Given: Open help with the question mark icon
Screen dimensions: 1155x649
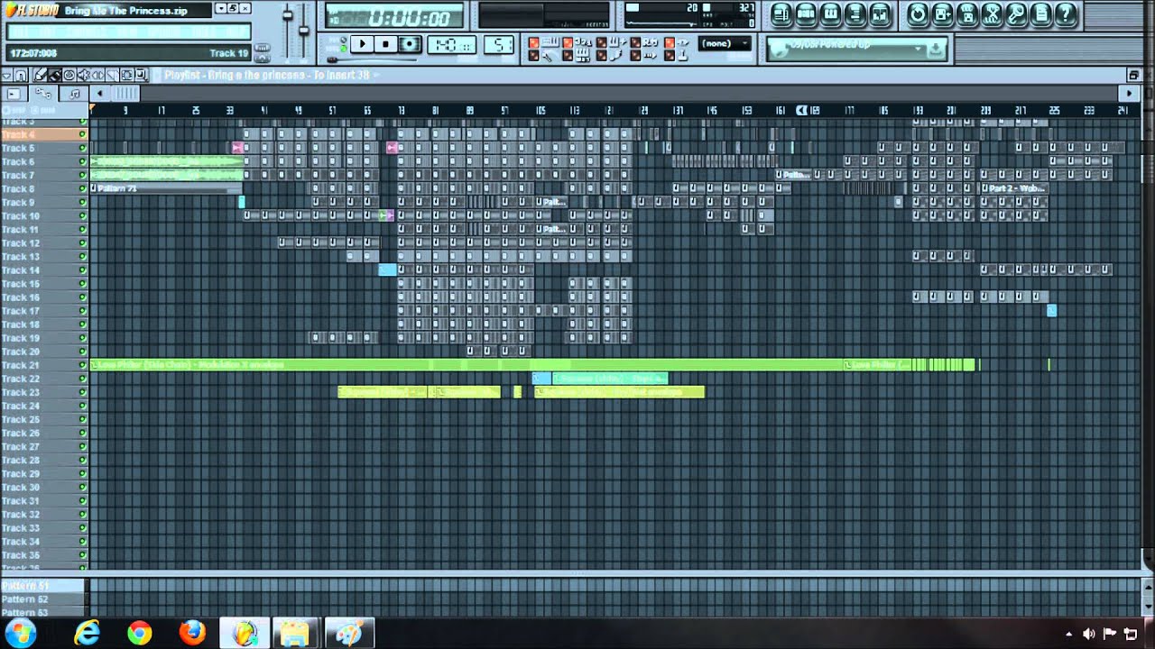Looking at the screenshot, I should pos(1066,14).
